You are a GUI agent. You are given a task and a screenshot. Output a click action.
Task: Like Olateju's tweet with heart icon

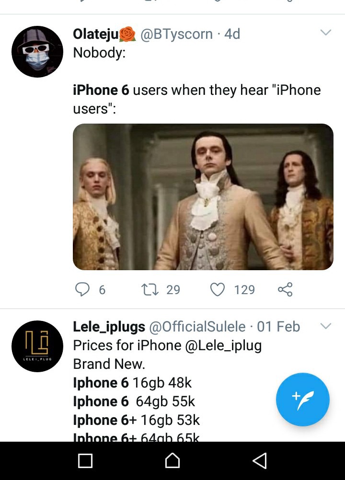click(x=218, y=289)
